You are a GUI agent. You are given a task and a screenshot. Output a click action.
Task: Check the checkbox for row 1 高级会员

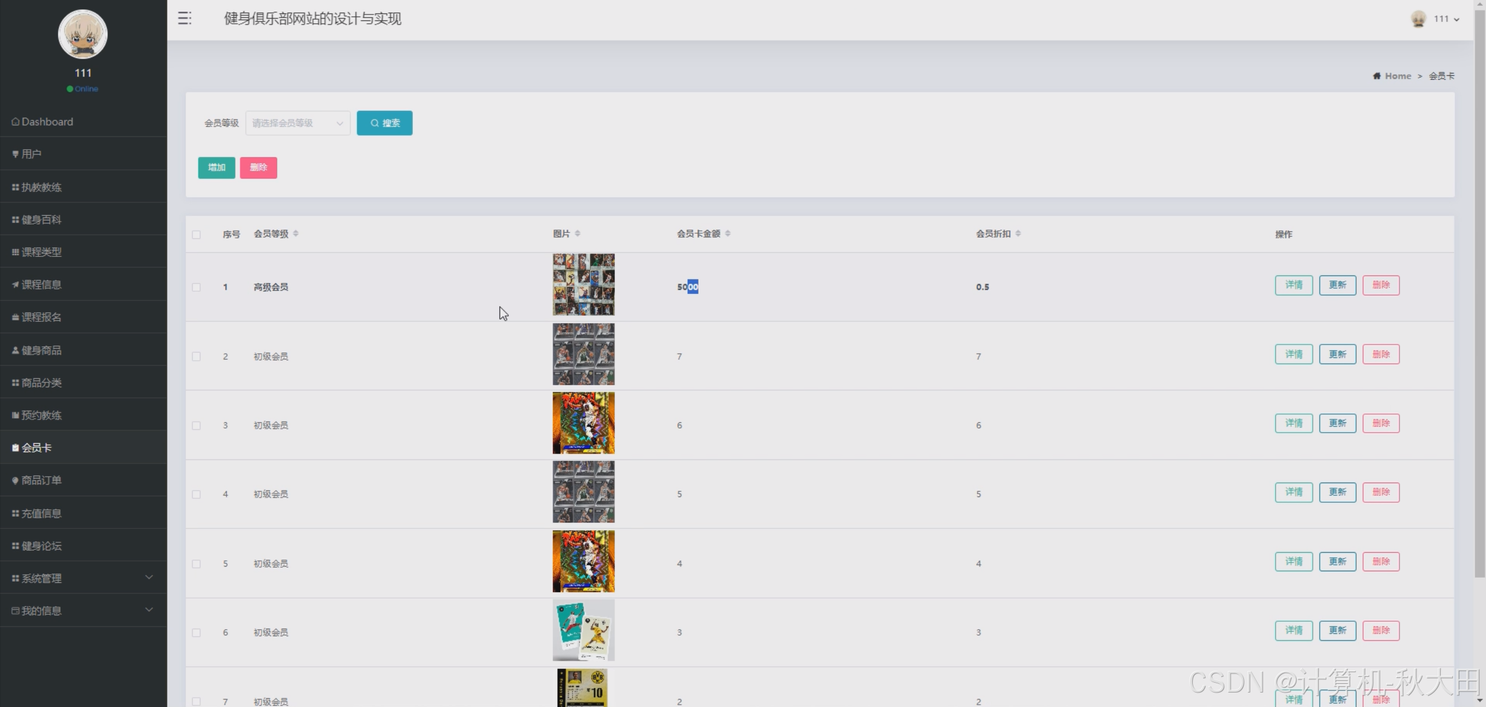tap(196, 288)
